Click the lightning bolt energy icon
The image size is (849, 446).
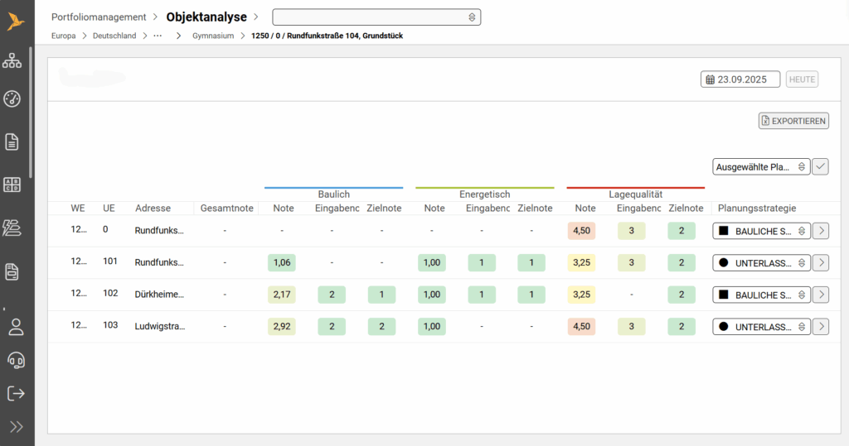click(x=12, y=228)
